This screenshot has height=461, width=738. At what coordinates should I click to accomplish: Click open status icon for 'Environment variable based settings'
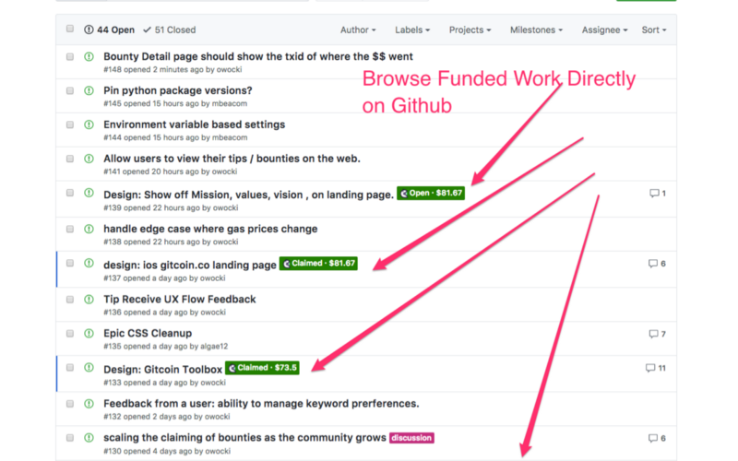(89, 124)
